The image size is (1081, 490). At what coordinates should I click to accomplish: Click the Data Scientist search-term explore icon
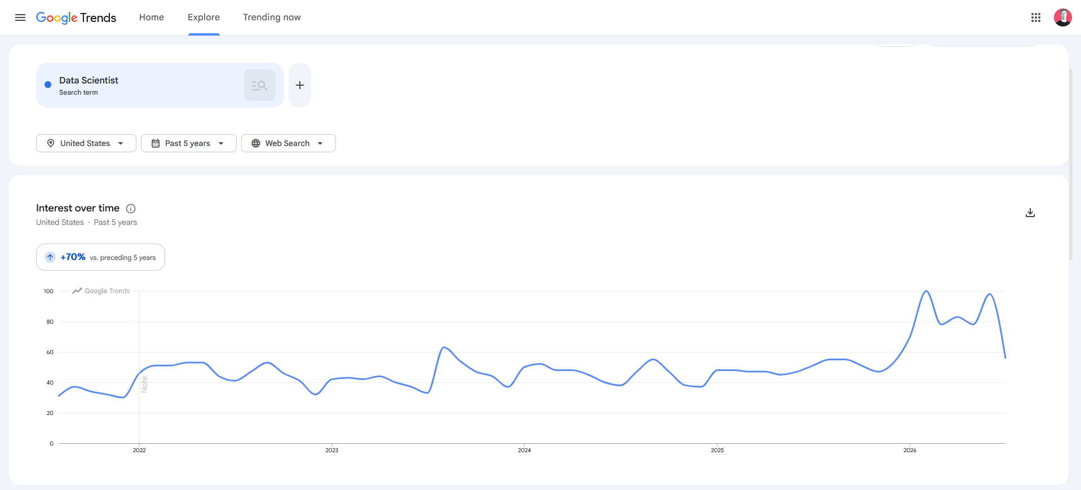point(260,85)
